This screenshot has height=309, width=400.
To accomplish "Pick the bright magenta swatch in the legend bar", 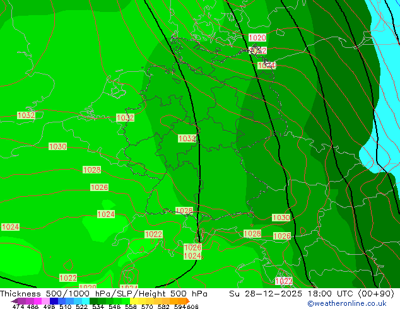I will (38, 301).
